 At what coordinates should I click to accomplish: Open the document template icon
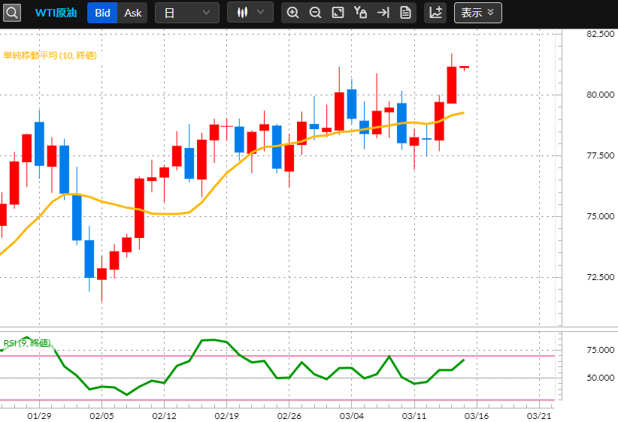[x=405, y=13]
